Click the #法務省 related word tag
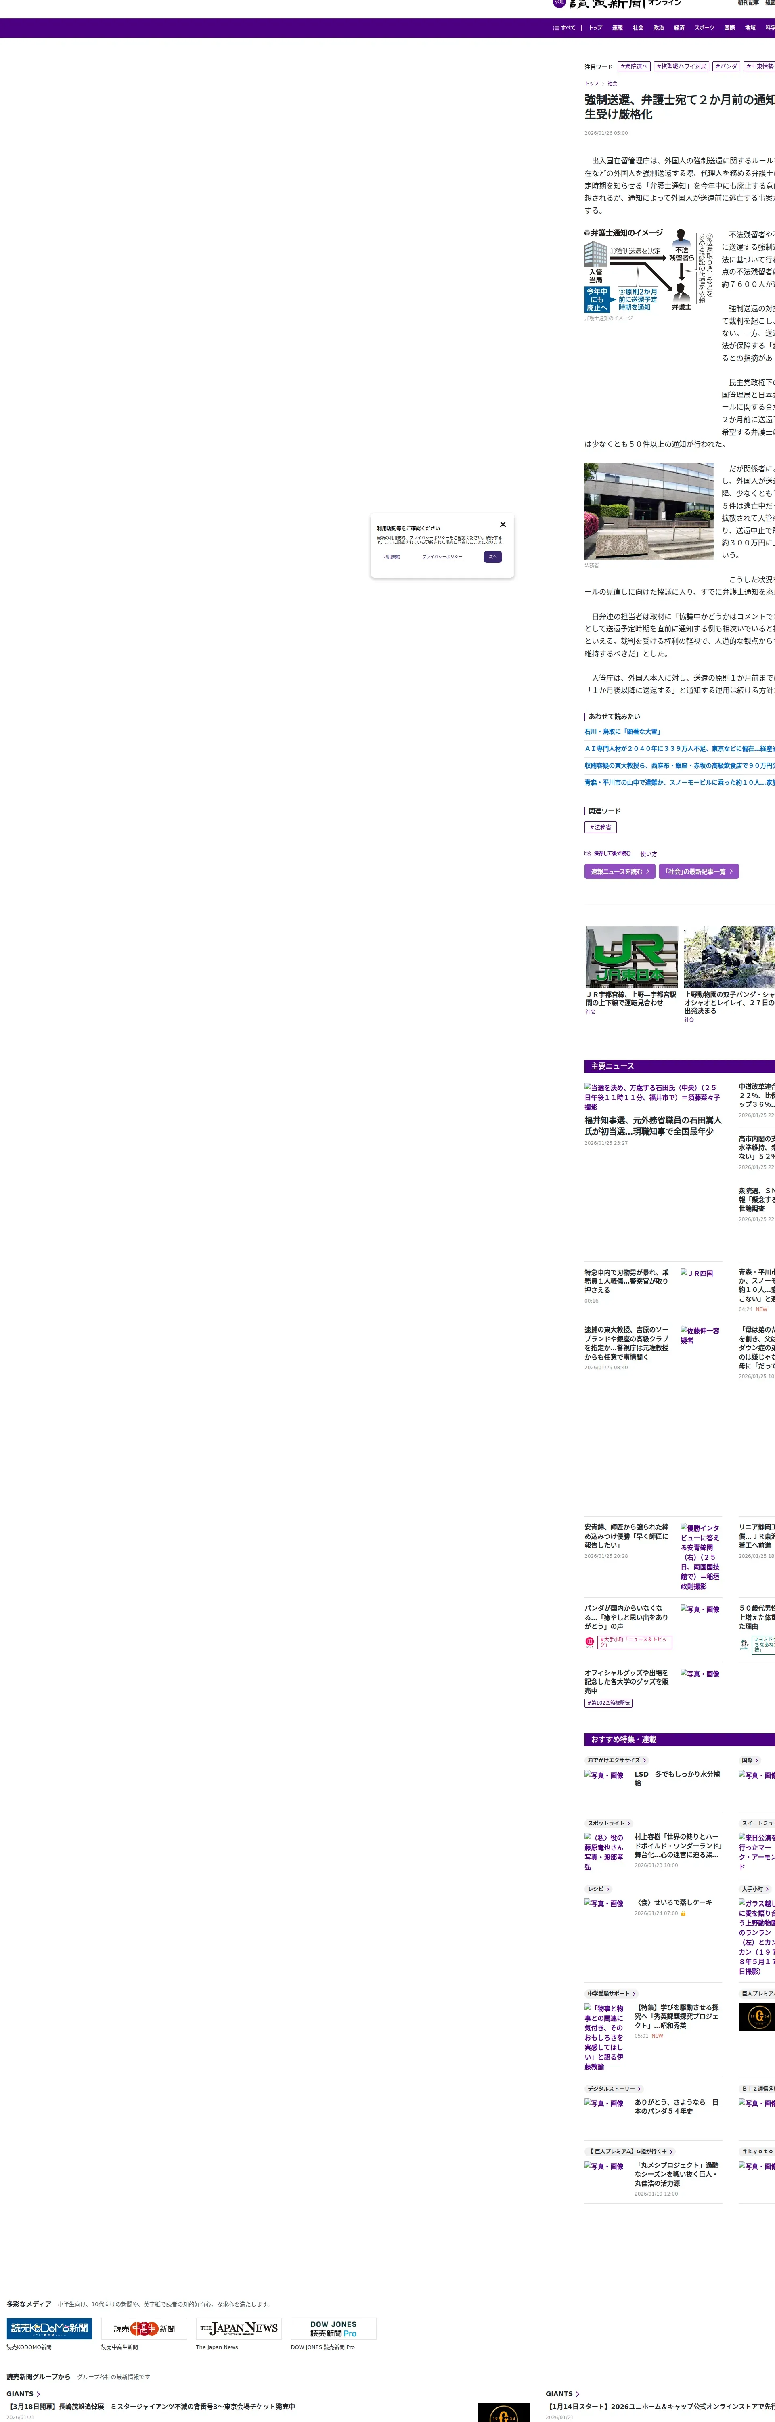 600,828
